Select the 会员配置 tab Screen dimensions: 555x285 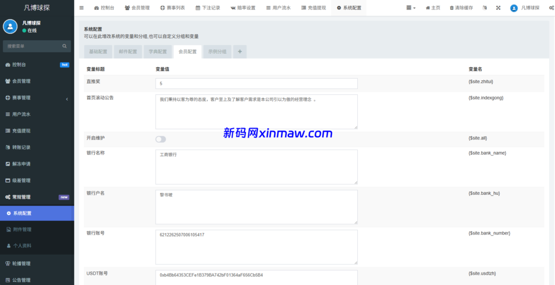tap(187, 52)
